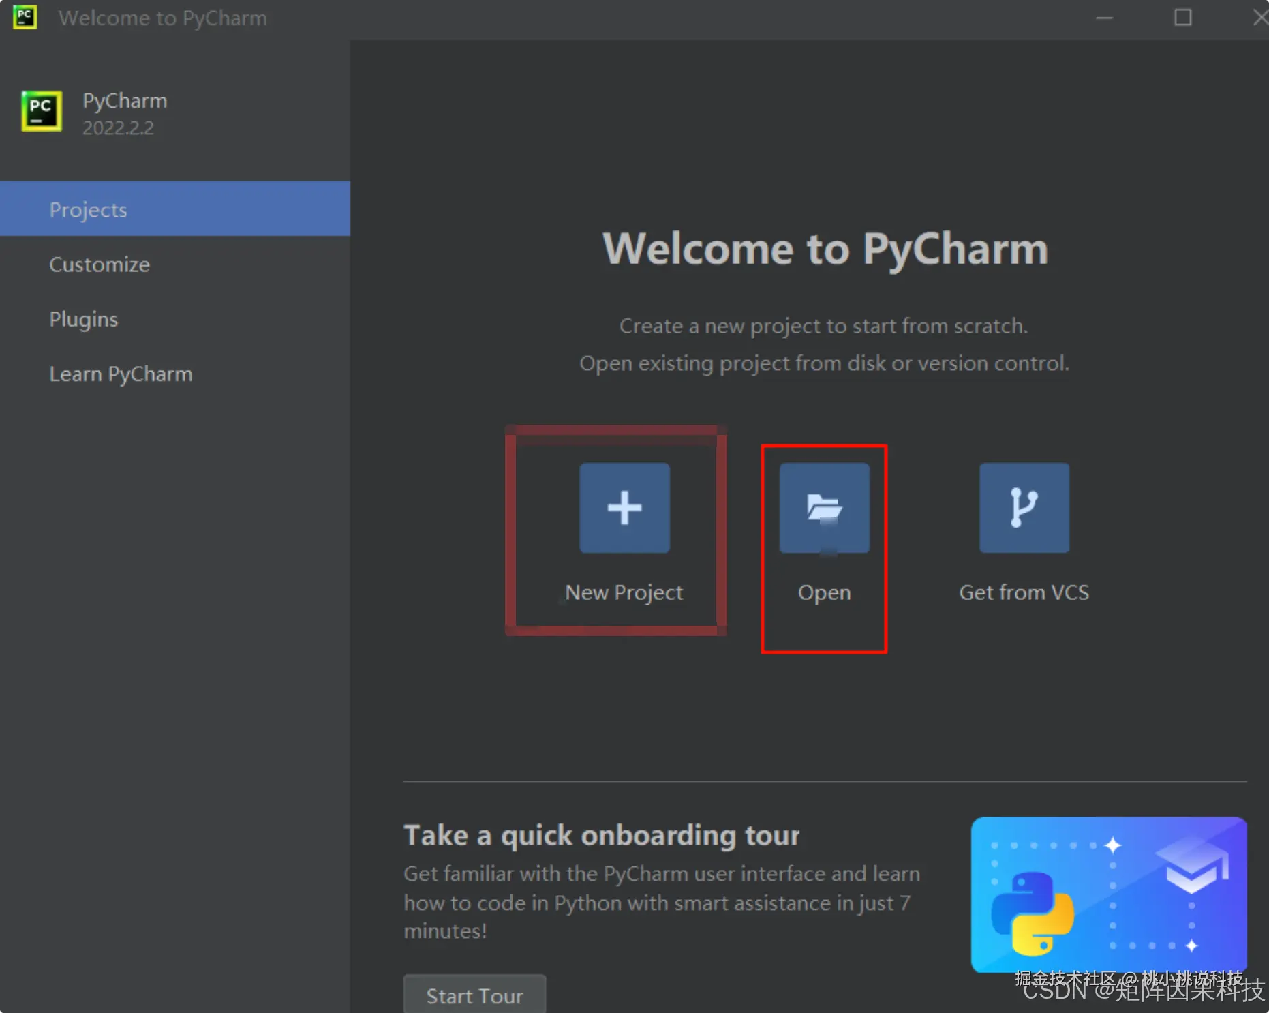This screenshot has height=1013, width=1269.
Task: Go to the Learn PyCharm tab
Action: click(x=175, y=374)
